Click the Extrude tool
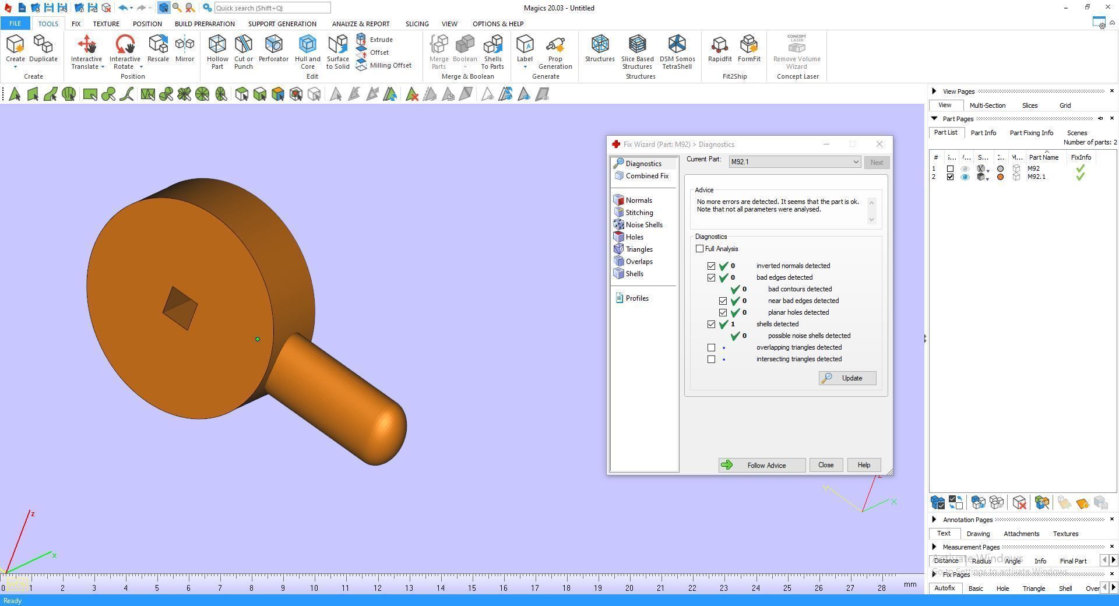This screenshot has width=1119, height=606. [x=375, y=40]
